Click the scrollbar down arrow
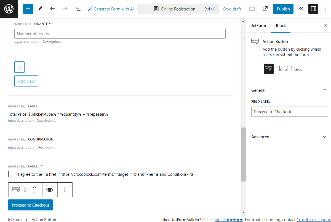 (x=243, y=212)
